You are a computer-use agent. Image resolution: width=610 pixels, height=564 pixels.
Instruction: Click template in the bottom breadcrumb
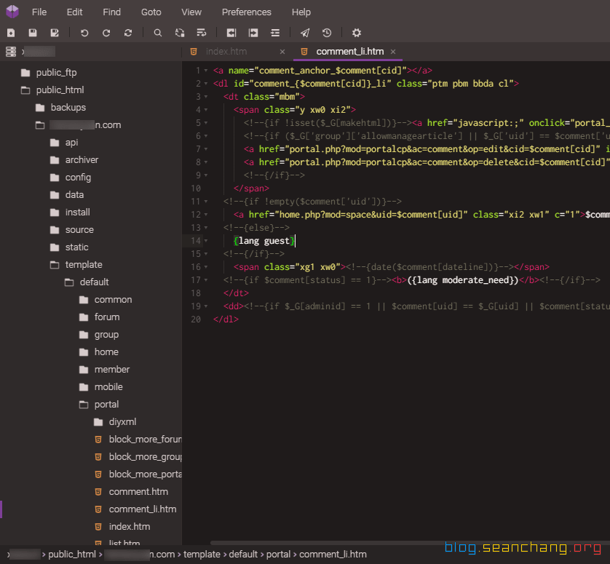click(202, 555)
